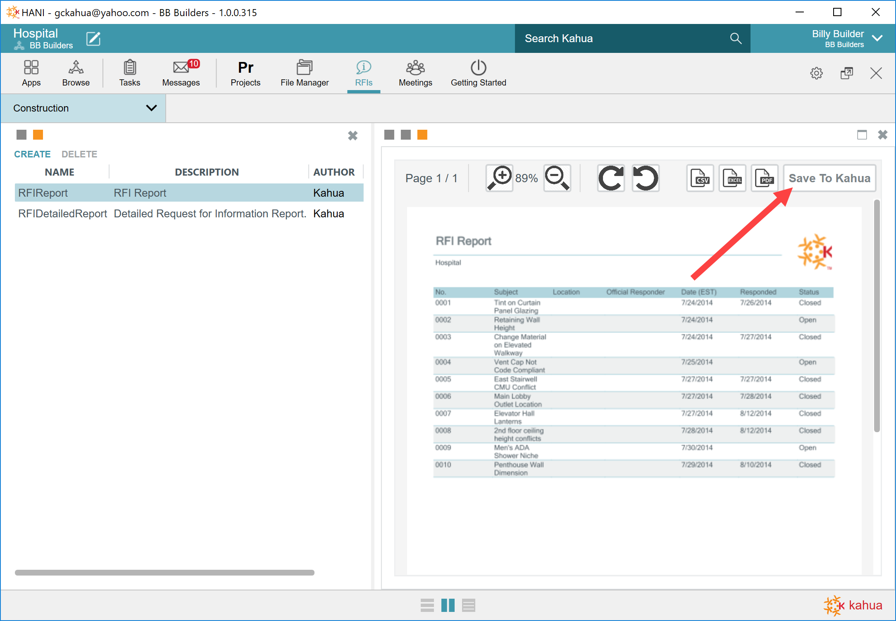This screenshot has height=621, width=896.
Task: Select the RFIDetailedReport row
Action: (x=62, y=214)
